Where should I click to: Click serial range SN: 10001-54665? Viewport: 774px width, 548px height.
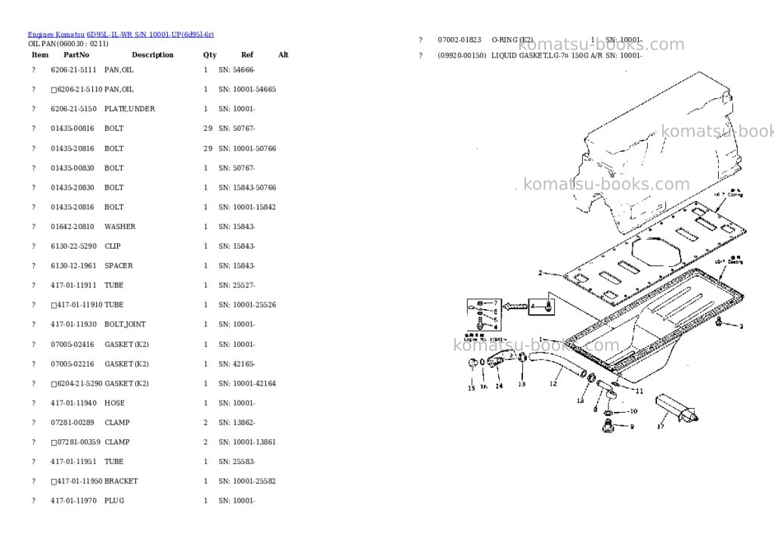point(247,89)
